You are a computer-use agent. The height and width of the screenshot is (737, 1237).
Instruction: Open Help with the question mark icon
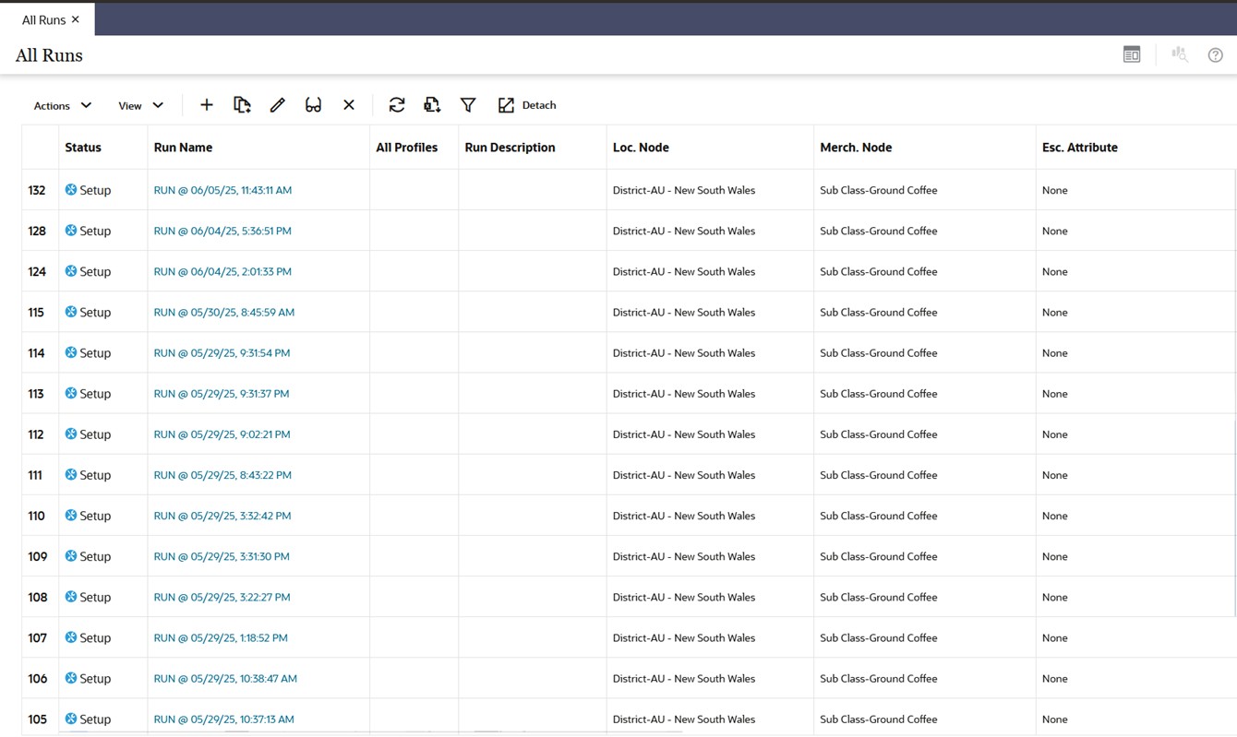pyautogui.click(x=1216, y=55)
